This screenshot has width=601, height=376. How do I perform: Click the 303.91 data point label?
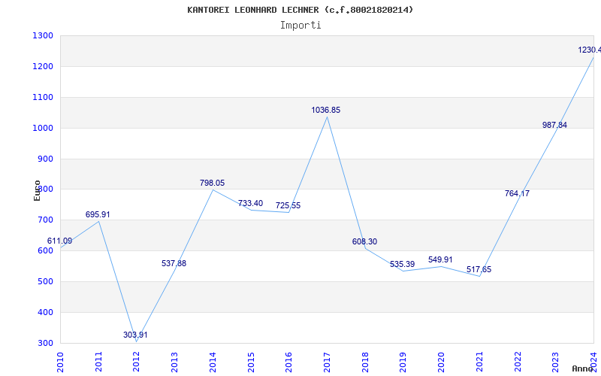coord(135,335)
